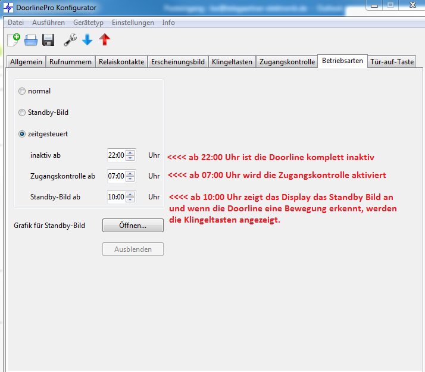Switch to the Erscheinungsbild tab

click(178, 62)
